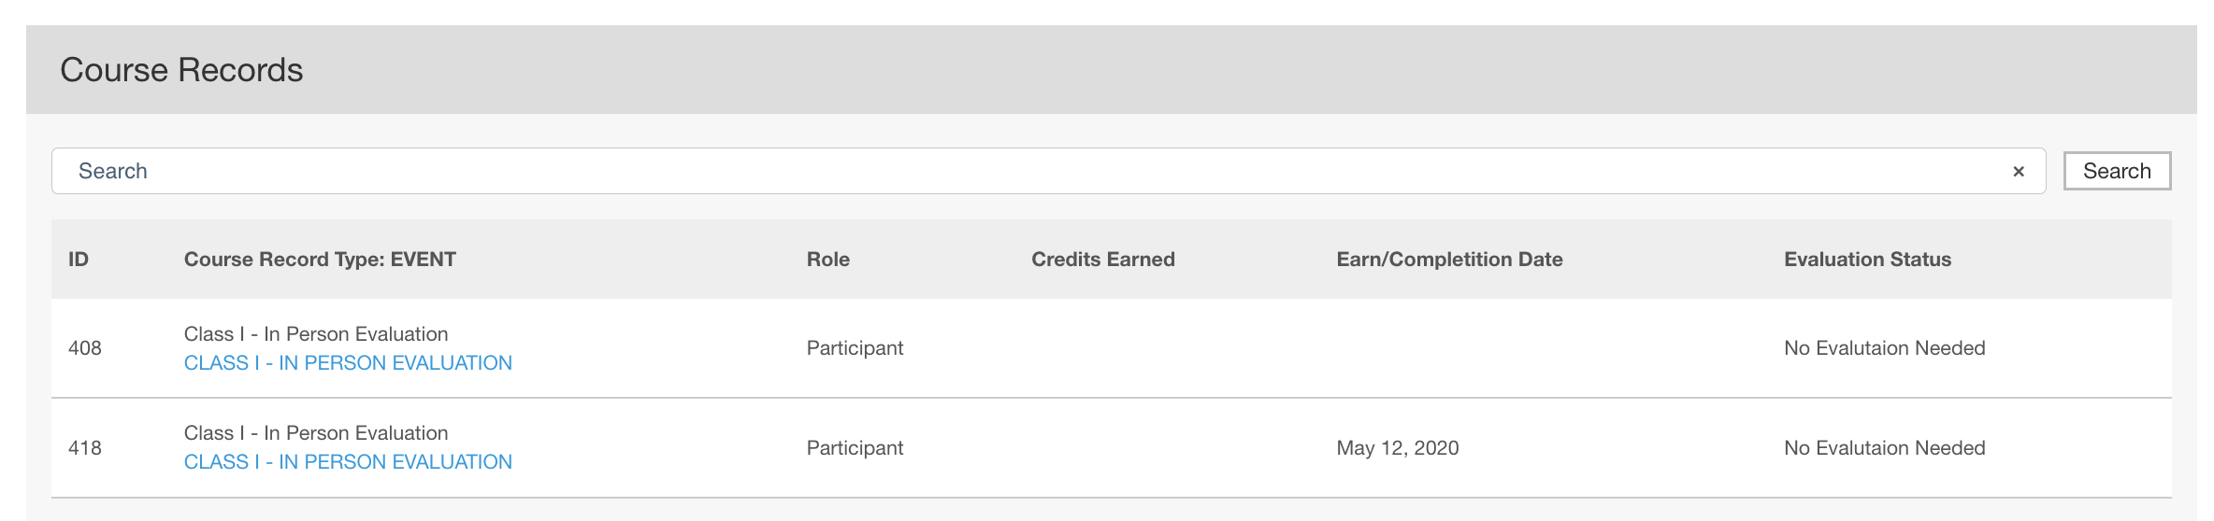Image resolution: width=2214 pixels, height=521 pixels.
Task: Click the May 12, 2020 completion date
Action: [x=1398, y=448]
